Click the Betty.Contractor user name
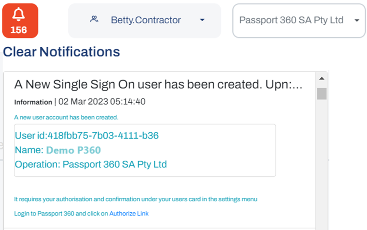Viewport: 367px width, 230px height. coord(146,20)
